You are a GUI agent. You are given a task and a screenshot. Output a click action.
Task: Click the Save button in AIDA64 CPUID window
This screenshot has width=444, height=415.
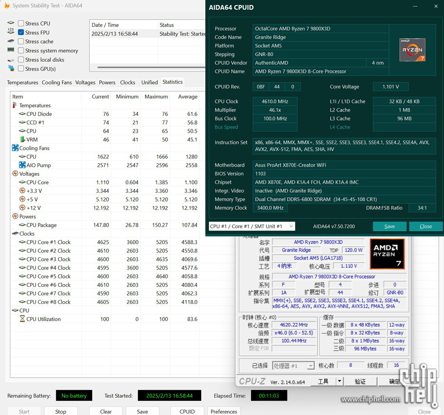coord(389,226)
